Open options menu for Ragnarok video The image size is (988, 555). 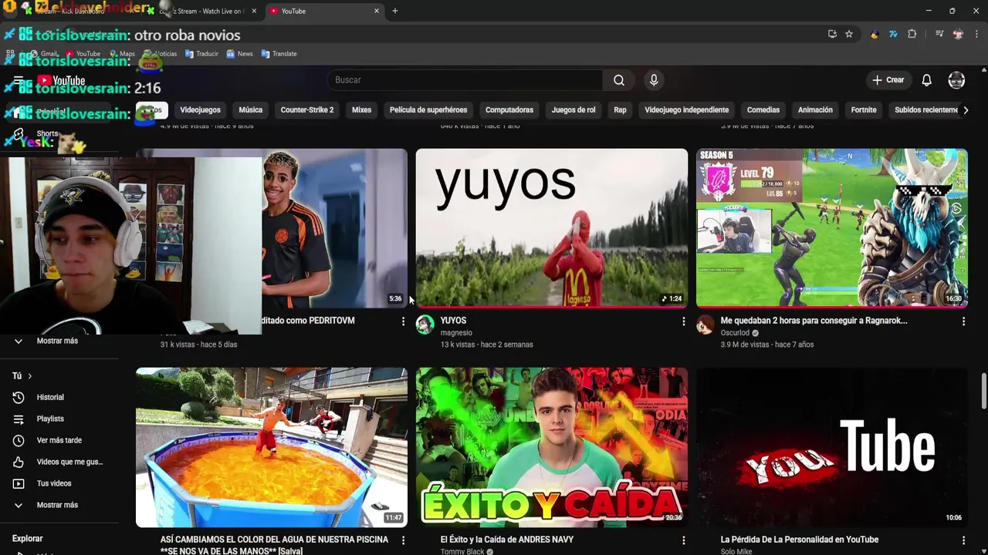(963, 321)
